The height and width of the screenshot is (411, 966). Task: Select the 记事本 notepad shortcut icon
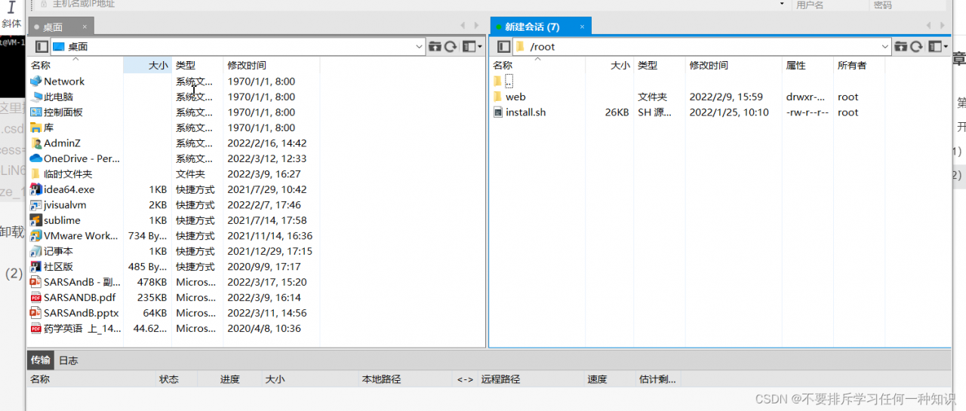click(x=35, y=251)
